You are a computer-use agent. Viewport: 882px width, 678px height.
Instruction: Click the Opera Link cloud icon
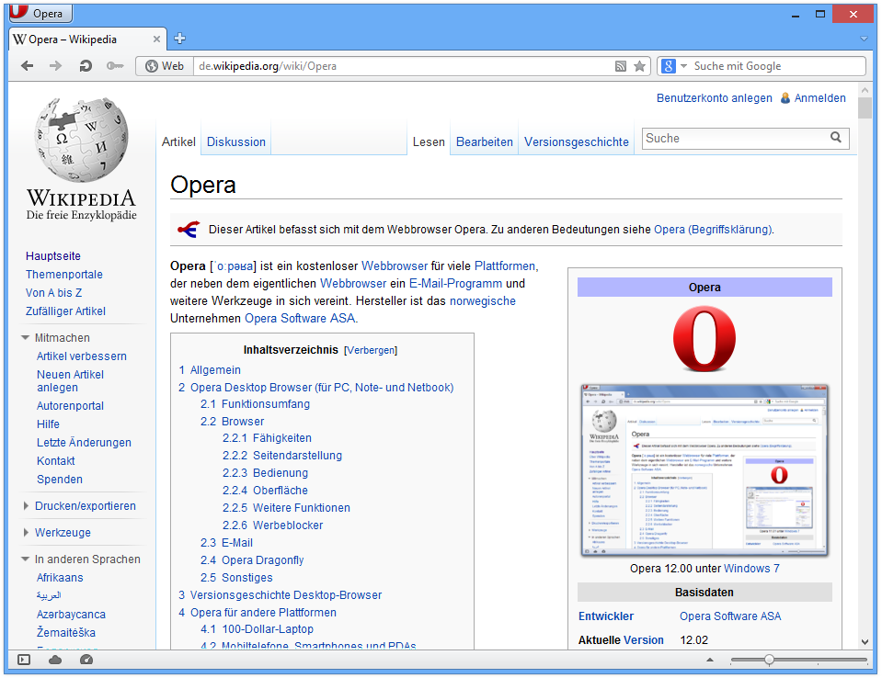coord(55,660)
